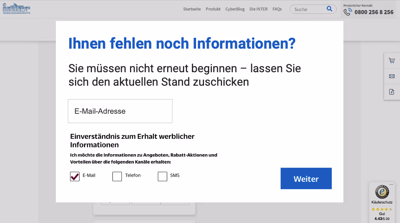400x223 pixels.
Task: Open the Trusted Shops seal badge
Action: (x=381, y=193)
